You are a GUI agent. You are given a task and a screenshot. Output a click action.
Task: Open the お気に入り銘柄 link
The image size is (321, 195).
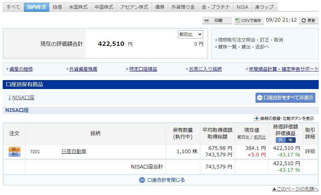205,69
